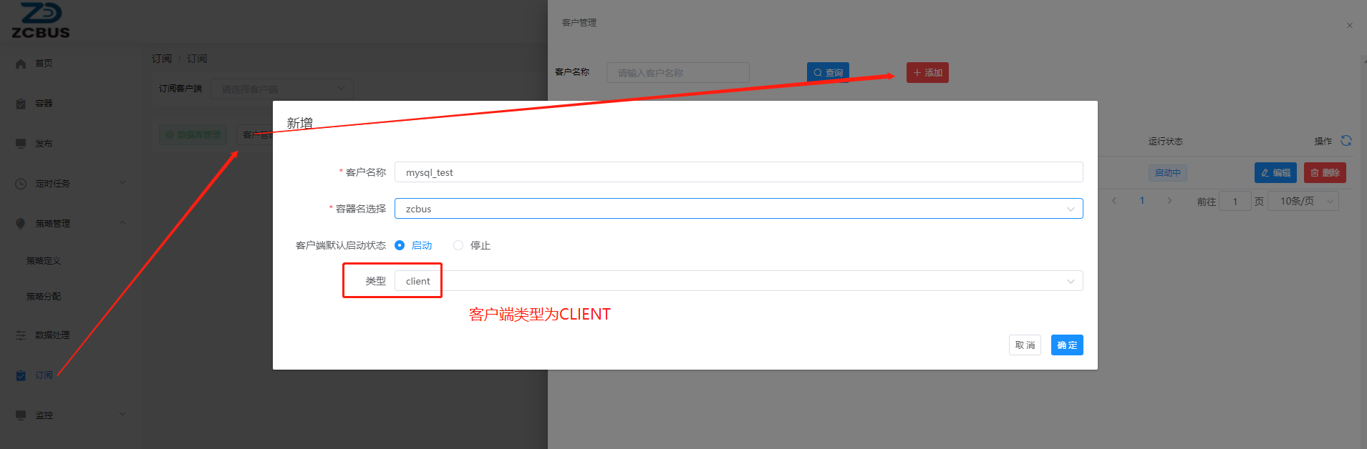The width and height of the screenshot is (1367, 449).
Task: Select the 停止 radio button
Action: pos(458,245)
